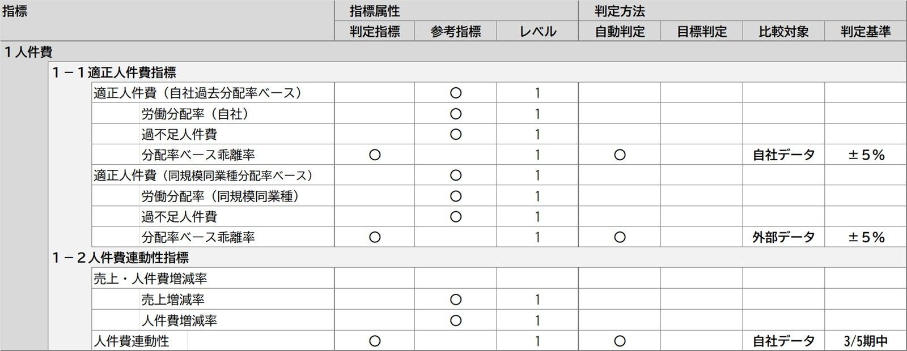
Task: Select the 売上・人件費増減率 row label
Action: pyautogui.click(x=150, y=279)
